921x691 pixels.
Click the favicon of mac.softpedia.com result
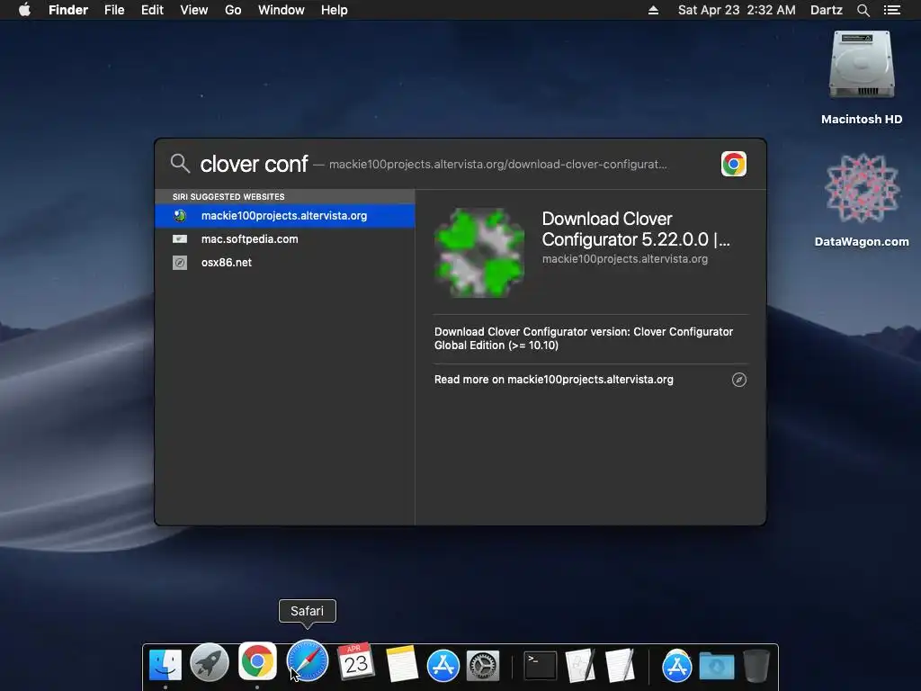pos(180,239)
